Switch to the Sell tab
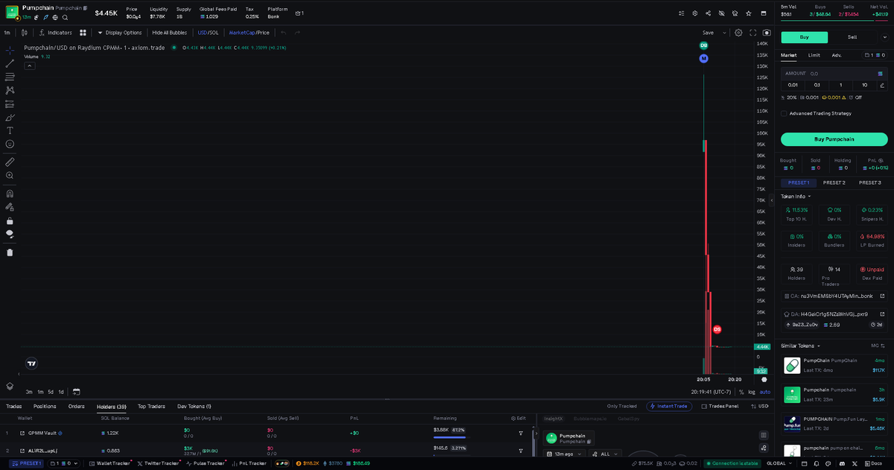This screenshot has width=894, height=470. click(852, 37)
